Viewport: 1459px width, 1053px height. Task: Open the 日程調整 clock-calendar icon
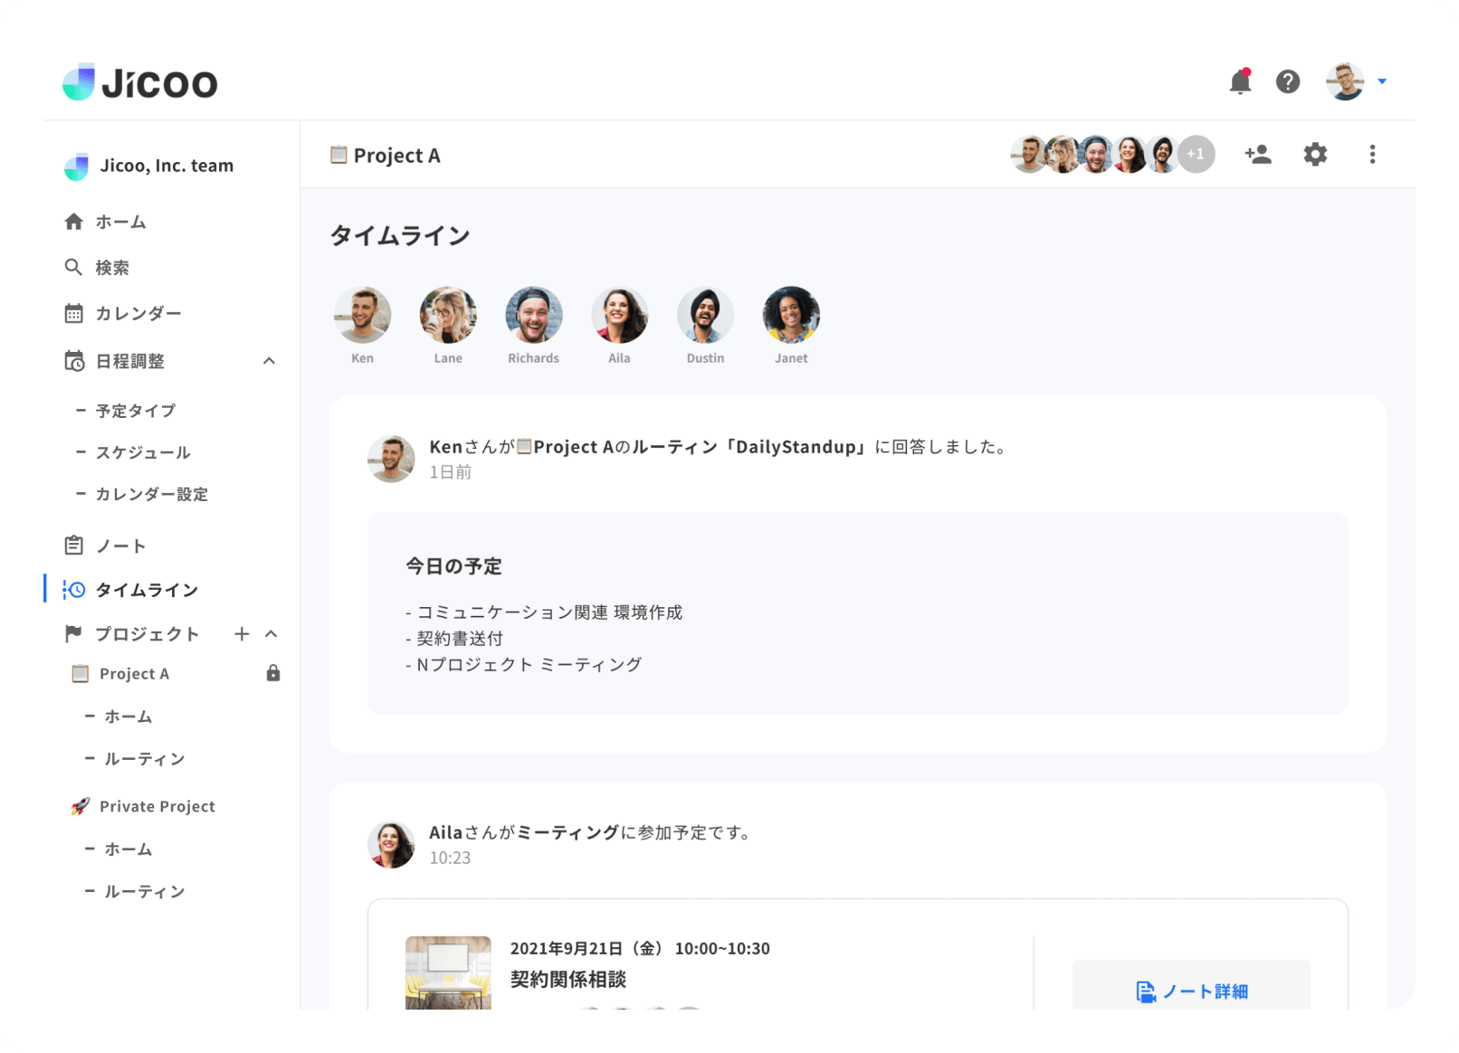pos(74,360)
